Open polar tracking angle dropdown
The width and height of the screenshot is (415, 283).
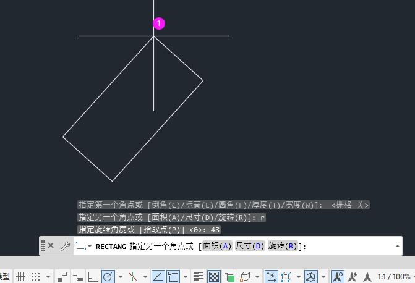[x=121, y=277]
